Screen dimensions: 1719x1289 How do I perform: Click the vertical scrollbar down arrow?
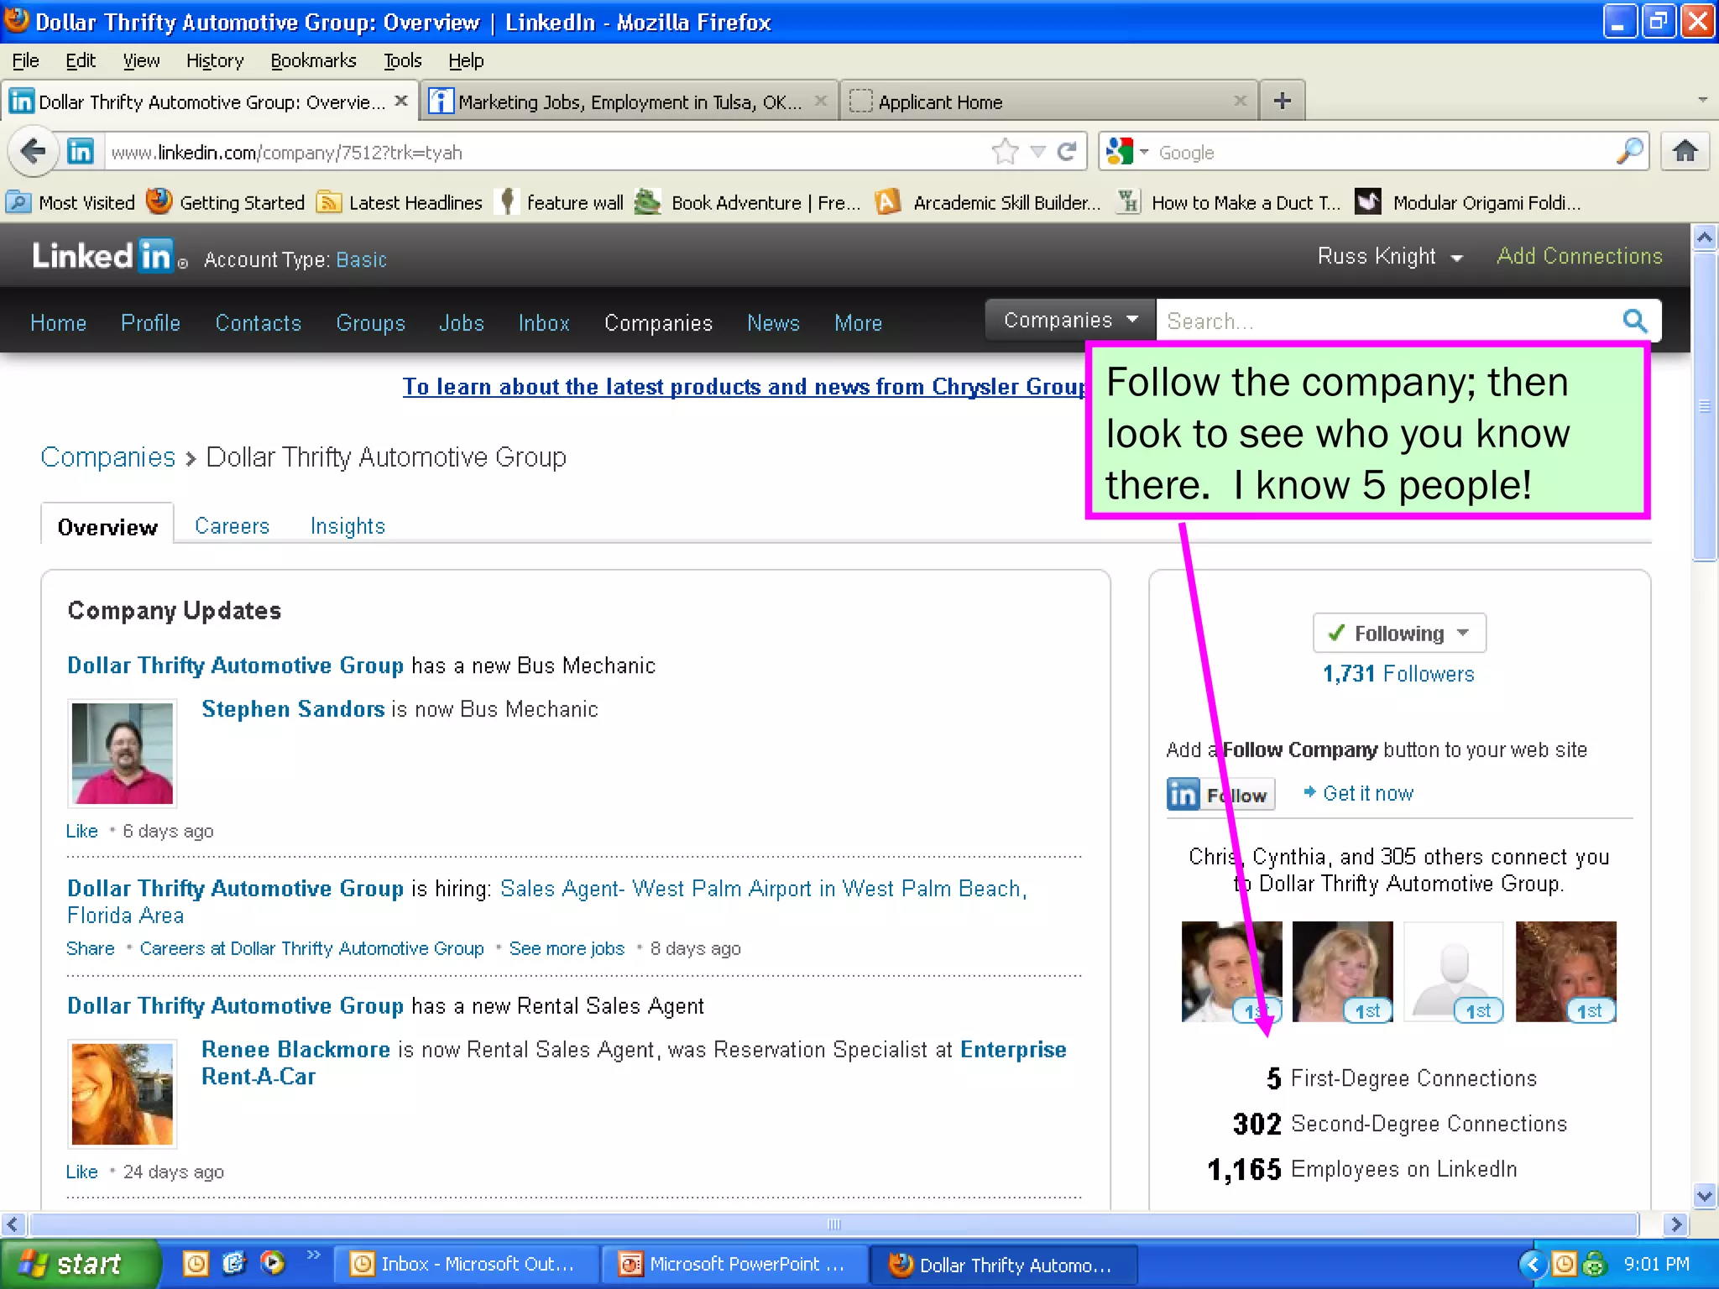pos(1704,1196)
